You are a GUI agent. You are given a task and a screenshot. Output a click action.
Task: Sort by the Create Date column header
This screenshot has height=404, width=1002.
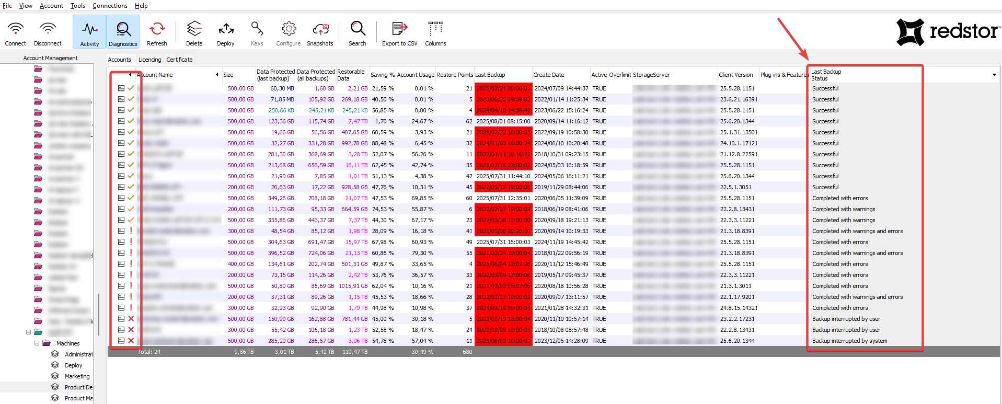[561, 75]
